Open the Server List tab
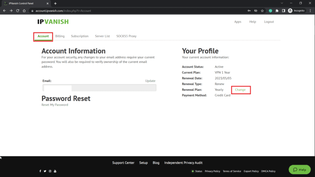Screen dimensions: 315x177 tap(102, 36)
